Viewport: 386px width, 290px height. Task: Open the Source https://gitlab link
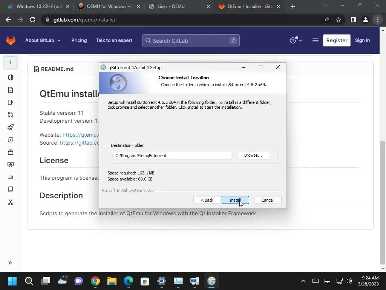point(80,143)
